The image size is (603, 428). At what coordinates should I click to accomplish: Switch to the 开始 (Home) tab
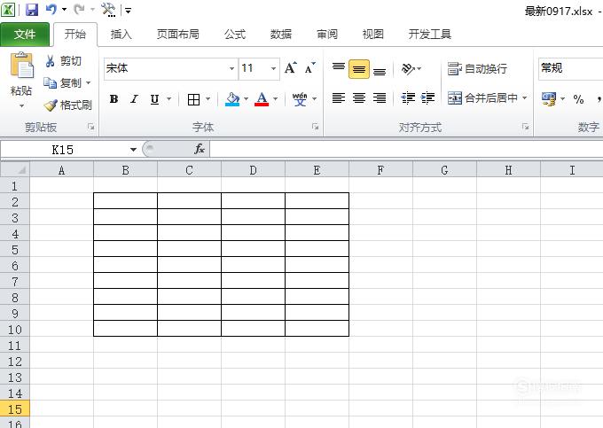click(x=75, y=35)
